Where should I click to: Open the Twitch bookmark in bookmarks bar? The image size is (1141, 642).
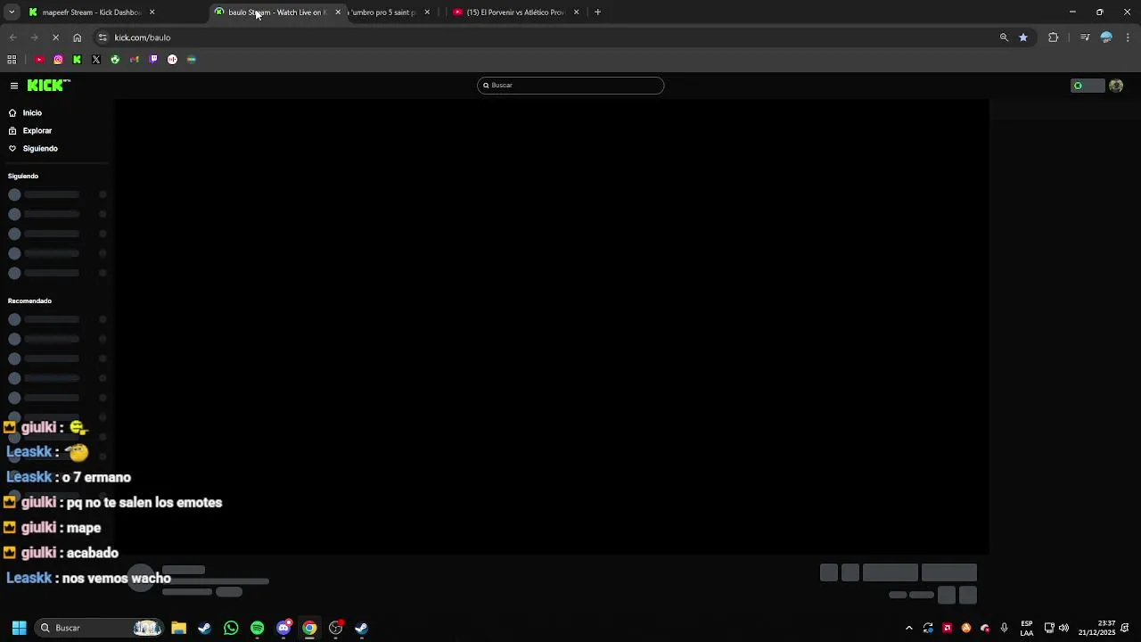pyautogui.click(x=153, y=60)
